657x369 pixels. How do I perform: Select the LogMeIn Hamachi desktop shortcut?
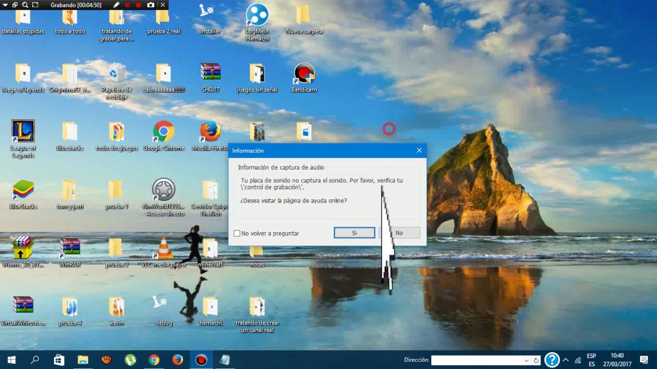[x=257, y=23]
